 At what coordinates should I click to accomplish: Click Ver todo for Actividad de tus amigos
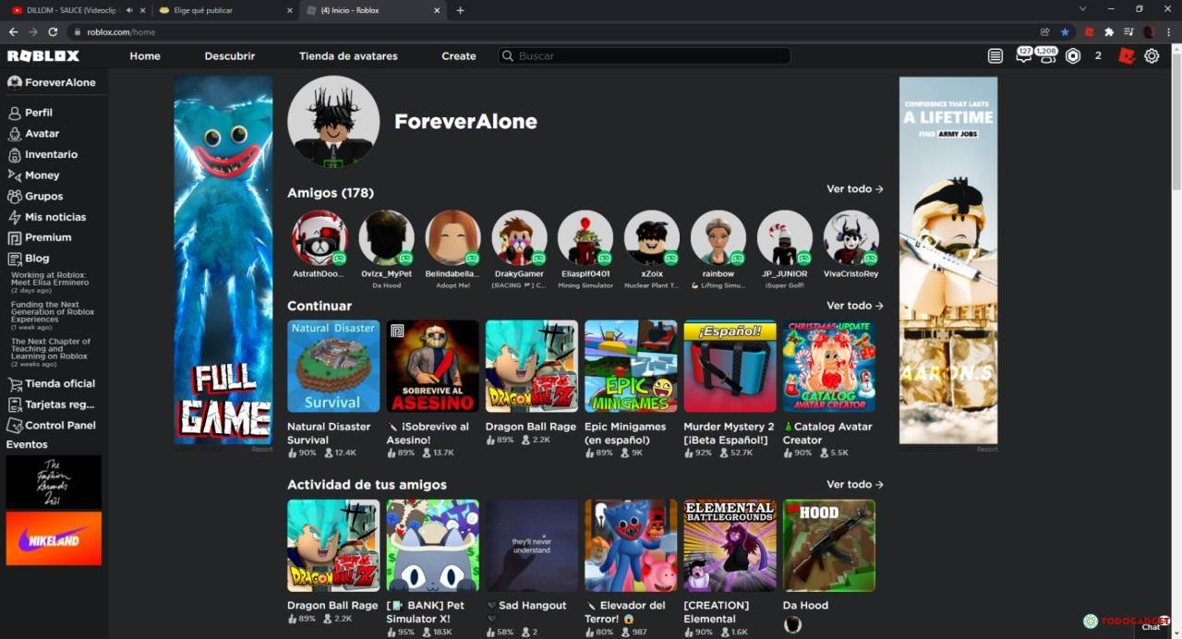[855, 484]
